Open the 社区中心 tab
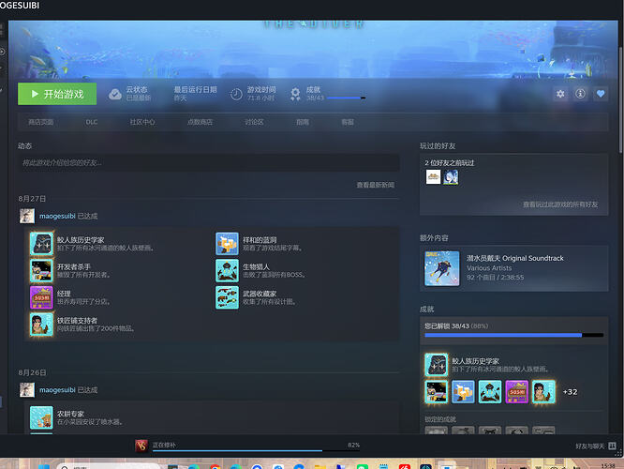624x469 pixels. [142, 122]
